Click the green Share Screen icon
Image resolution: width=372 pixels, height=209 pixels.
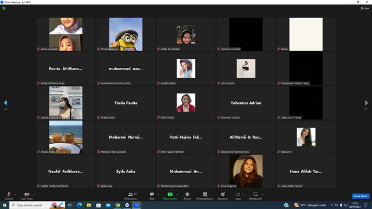[x=170, y=194]
